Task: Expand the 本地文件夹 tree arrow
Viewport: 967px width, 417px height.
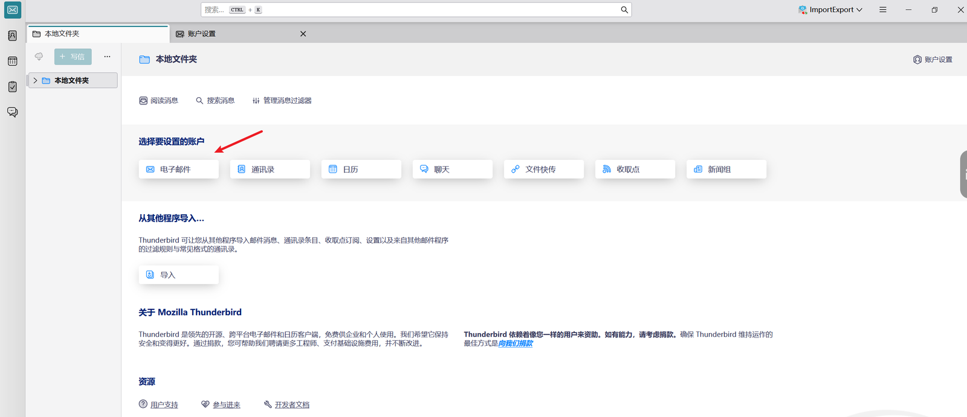Action: coord(35,80)
